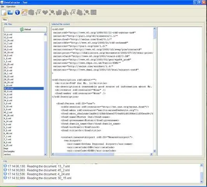Click the orange drawing sheet toolbar icon
Screen dimensions: 207x187
[x=24, y=12]
